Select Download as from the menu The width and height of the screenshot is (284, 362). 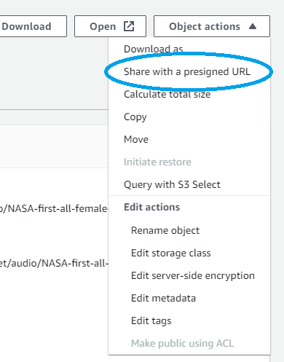153,49
